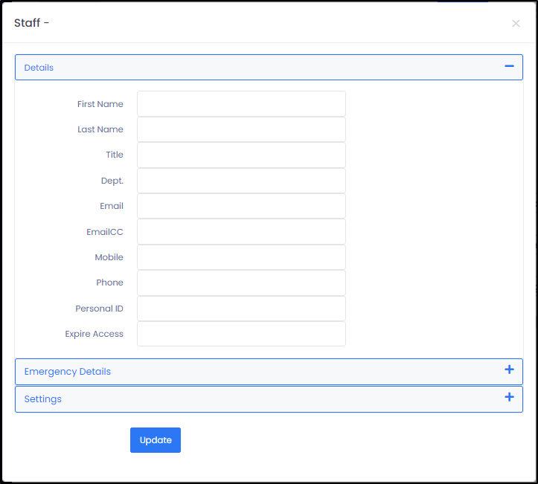The height and width of the screenshot is (484, 538).
Task: Open the Emergency Details accordion header
Action: coord(269,372)
